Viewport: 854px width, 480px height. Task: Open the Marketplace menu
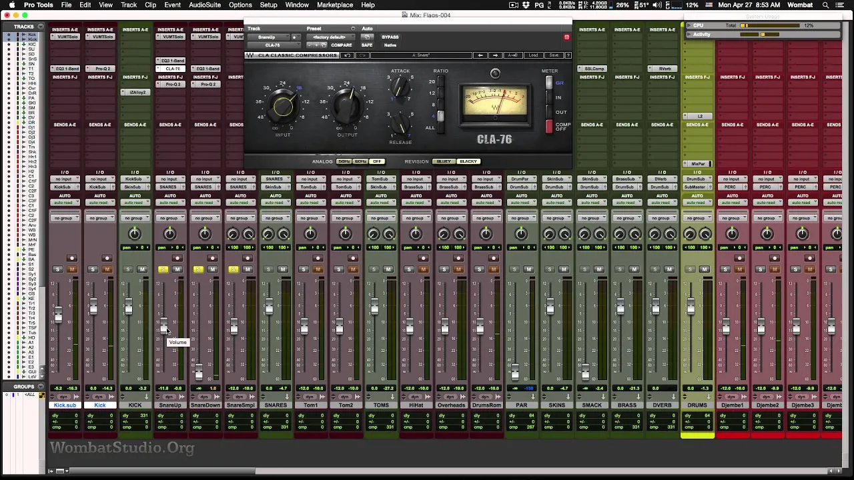coord(335,5)
